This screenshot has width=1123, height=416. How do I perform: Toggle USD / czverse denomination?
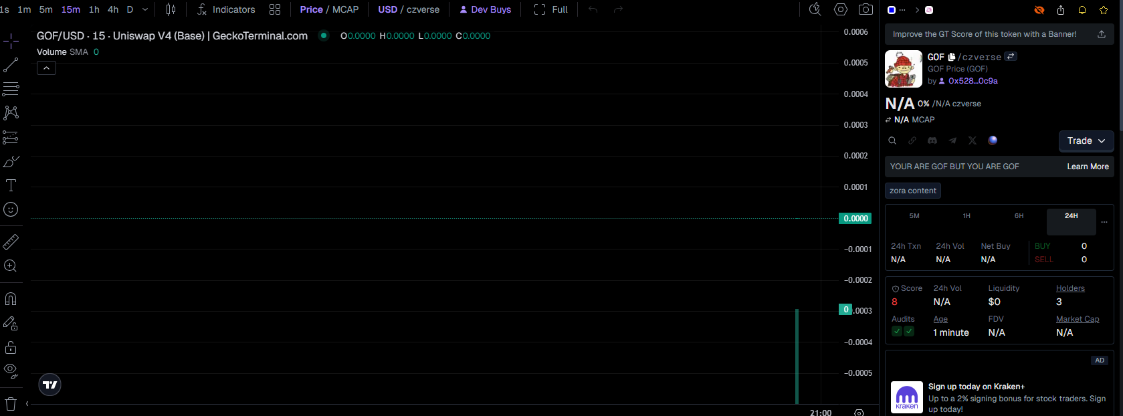tap(409, 9)
